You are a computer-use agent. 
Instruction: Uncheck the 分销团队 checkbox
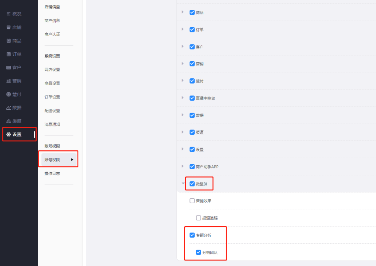(x=198, y=252)
